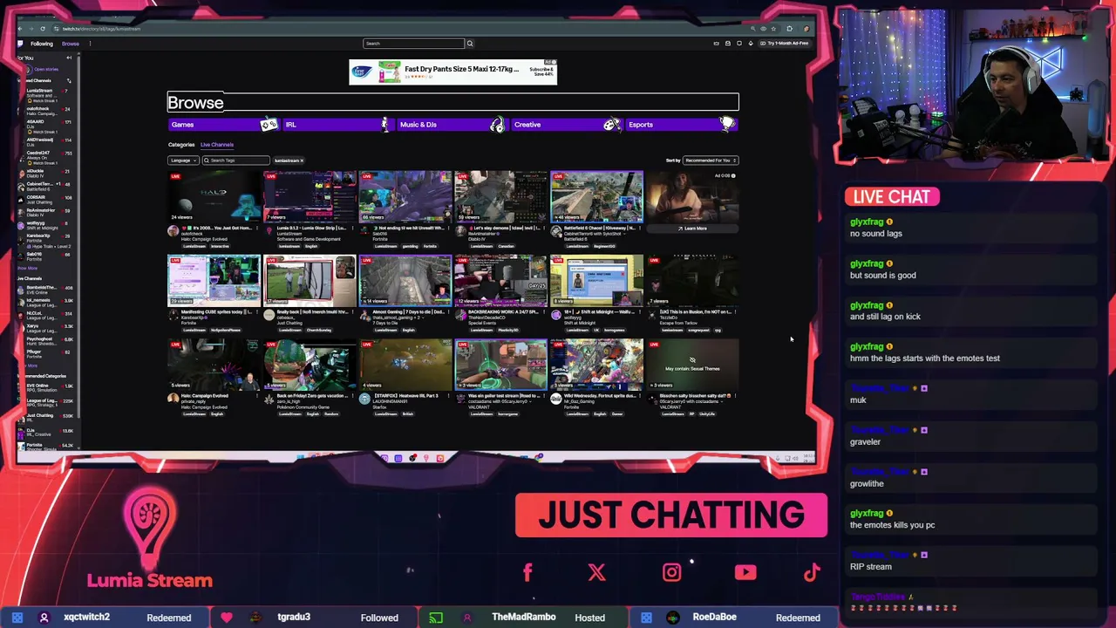Switch to the Live Channels tab
This screenshot has height=628, width=1116.
pyautogui.click(x=217, y=145)
